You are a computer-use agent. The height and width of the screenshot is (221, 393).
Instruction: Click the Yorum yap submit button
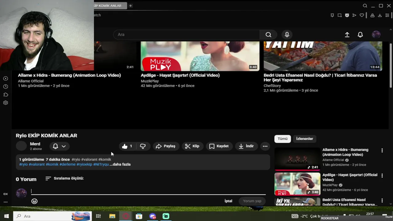[252, 201]
